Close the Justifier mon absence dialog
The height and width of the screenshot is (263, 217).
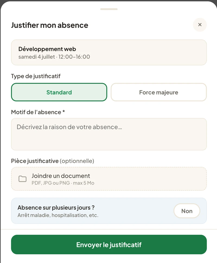point(200,25)
